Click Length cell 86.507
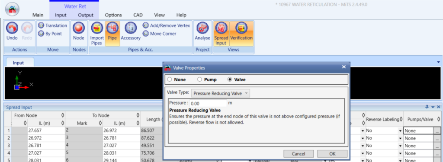The width and height of the screenshot is (443, 162). click(152, 130)
